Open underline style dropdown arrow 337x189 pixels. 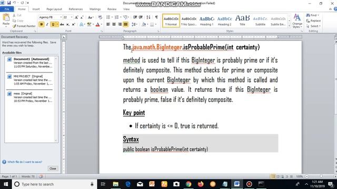pos(57,25)
